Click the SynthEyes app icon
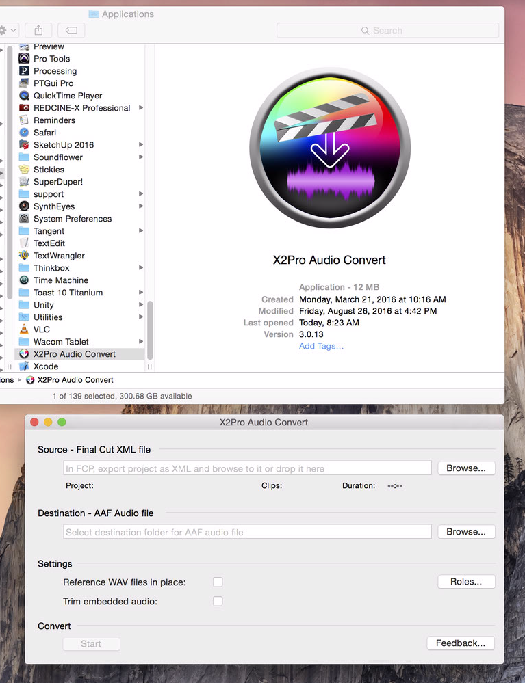 pos(25,206)
